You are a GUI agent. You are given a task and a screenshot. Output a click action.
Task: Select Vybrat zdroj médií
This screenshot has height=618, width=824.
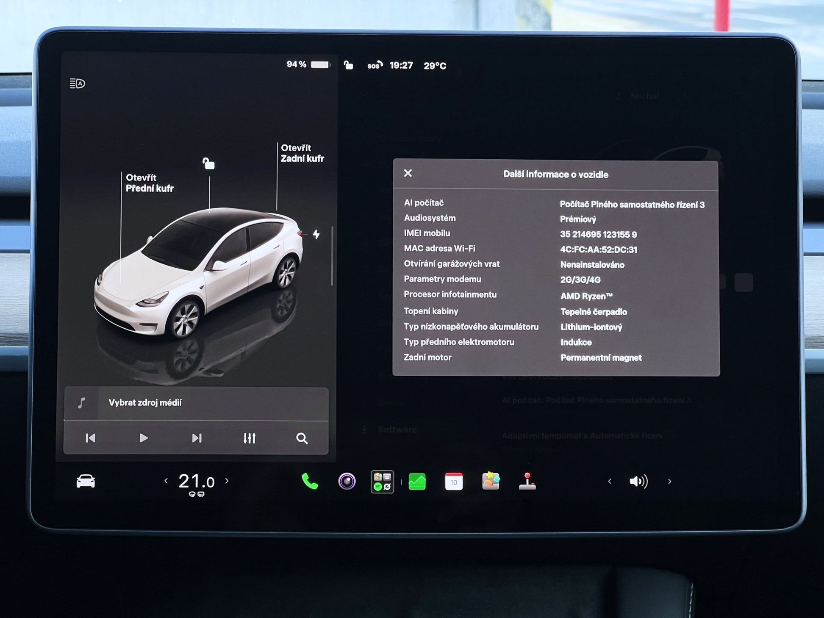(x=145, y=403)
